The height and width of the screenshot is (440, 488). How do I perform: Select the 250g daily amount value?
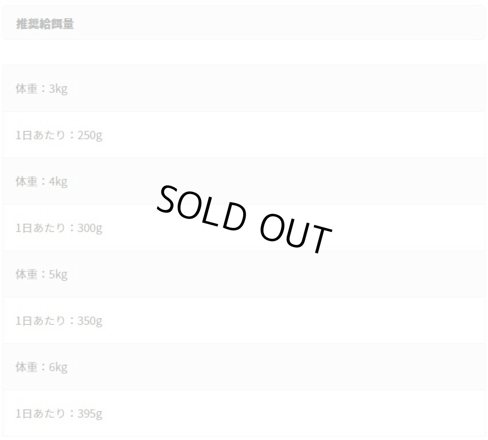coord(90,135)
